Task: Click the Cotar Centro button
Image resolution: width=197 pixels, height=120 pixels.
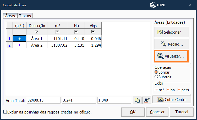Action: 172,100
